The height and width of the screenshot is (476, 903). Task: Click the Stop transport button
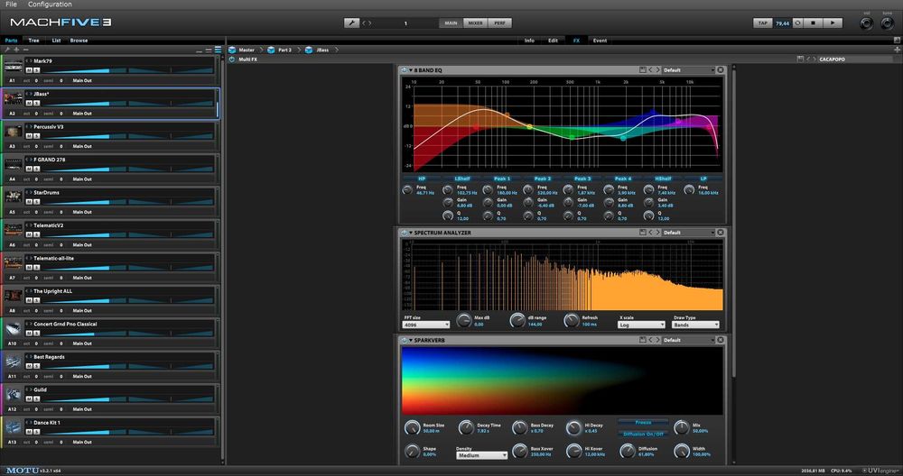coord(813,23)
